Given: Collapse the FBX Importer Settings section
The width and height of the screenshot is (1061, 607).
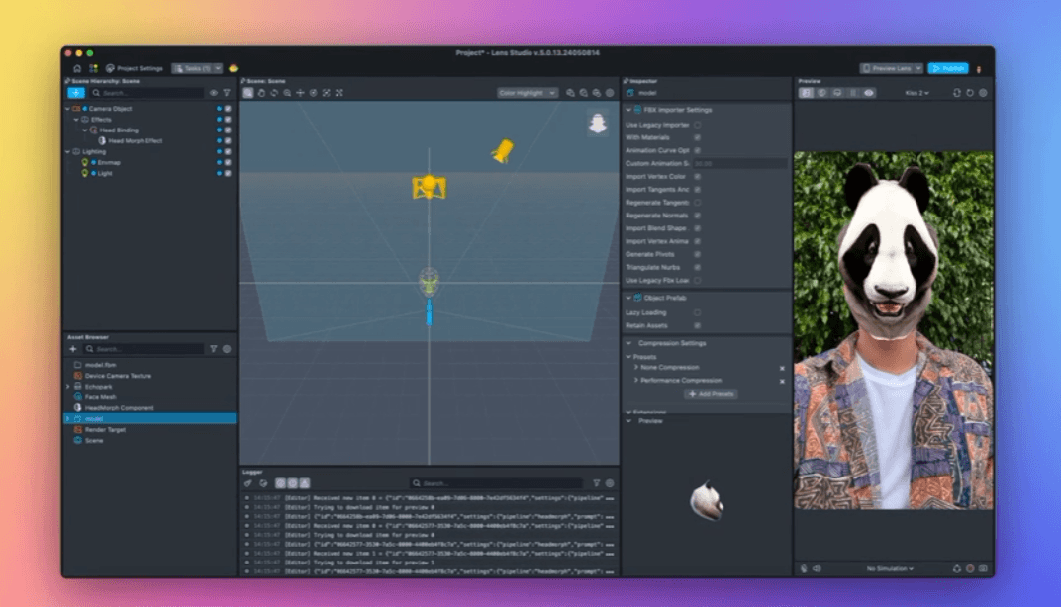Looking at the screenshot, I should [x=628, y=110].
